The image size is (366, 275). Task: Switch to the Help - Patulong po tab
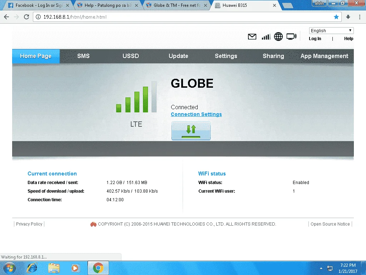[107, 5]
